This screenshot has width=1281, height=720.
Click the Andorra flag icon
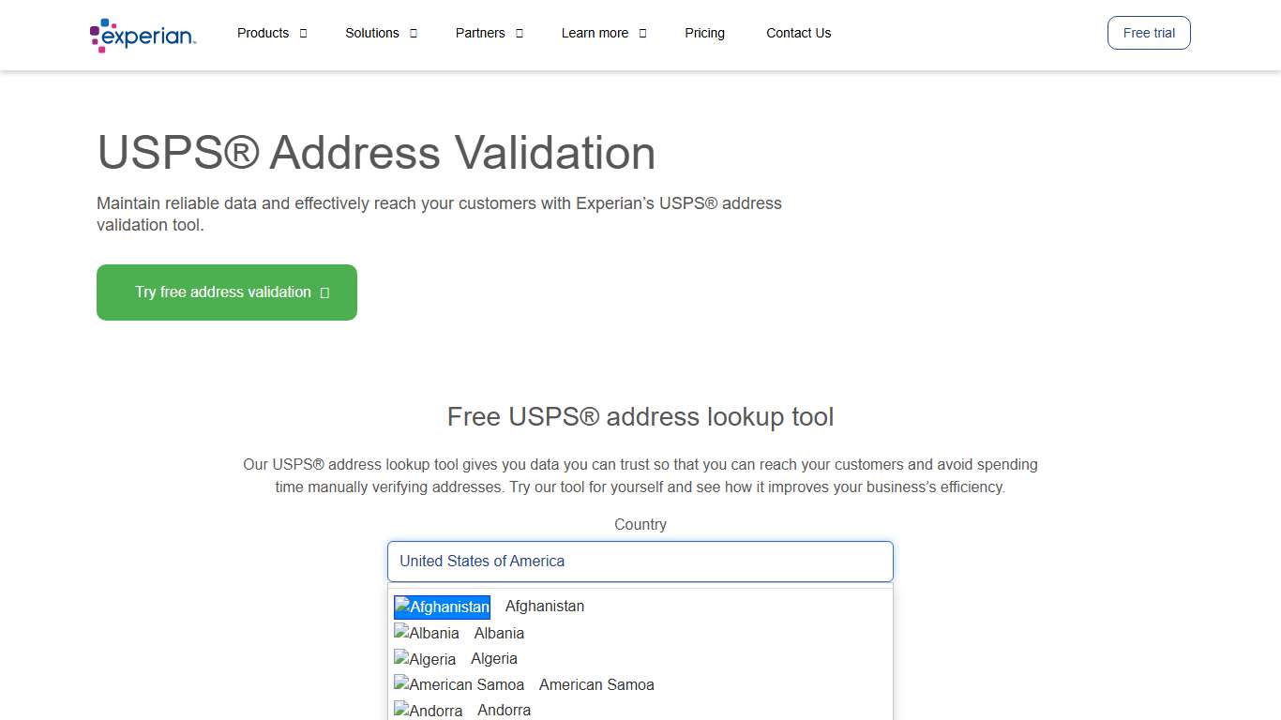428,710
